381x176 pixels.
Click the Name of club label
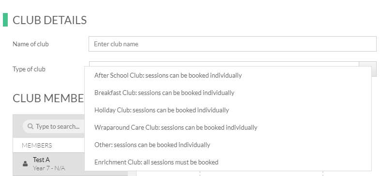30,44
